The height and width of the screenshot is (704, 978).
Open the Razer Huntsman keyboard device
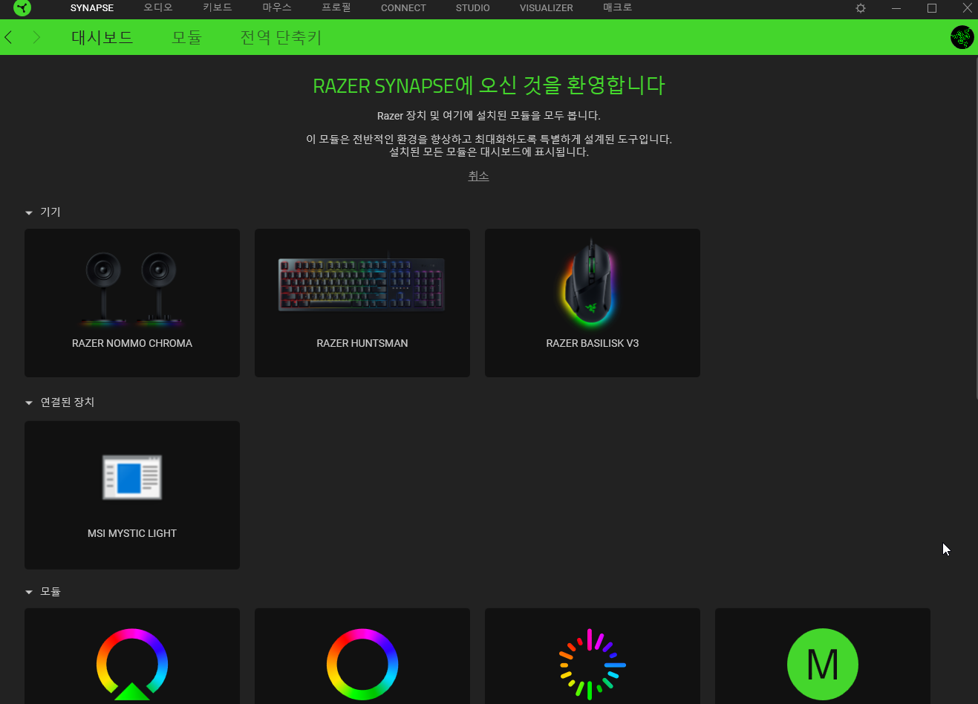362,303
